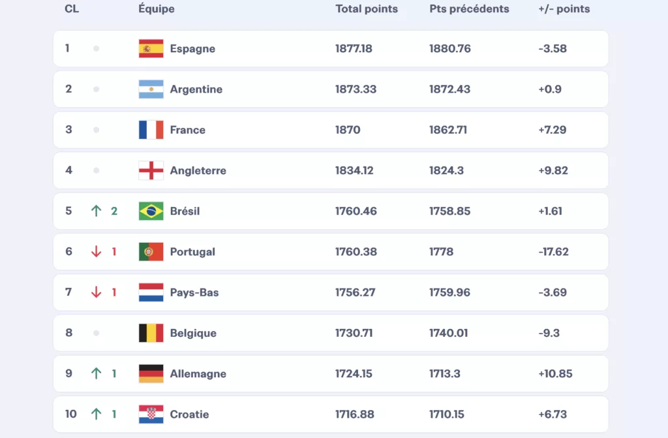The height and width of the screenshot is (438, 668).
Task: Open the Allemagne team link
Action: tap(198, 374)
